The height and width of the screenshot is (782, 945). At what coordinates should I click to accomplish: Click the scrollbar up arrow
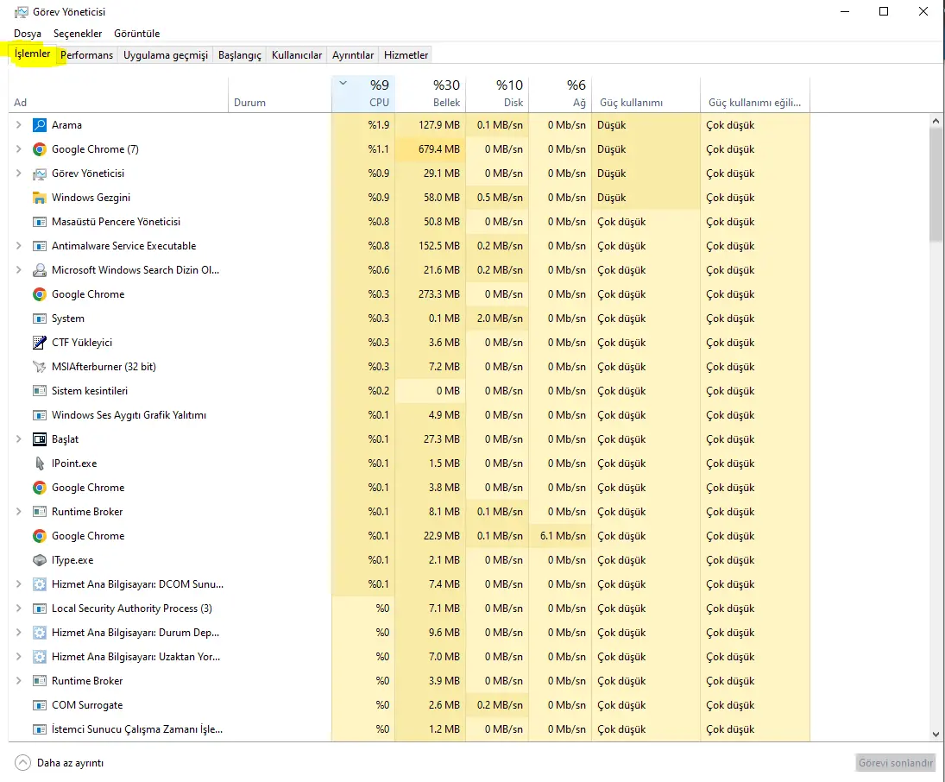click(936, 121)
